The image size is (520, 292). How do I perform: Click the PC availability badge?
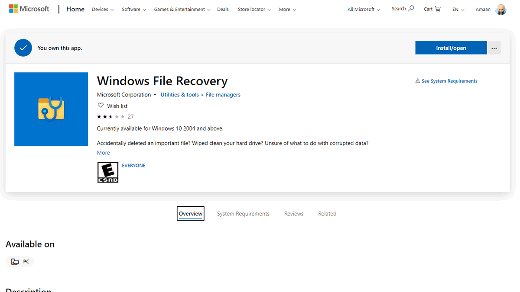[19, 261]
